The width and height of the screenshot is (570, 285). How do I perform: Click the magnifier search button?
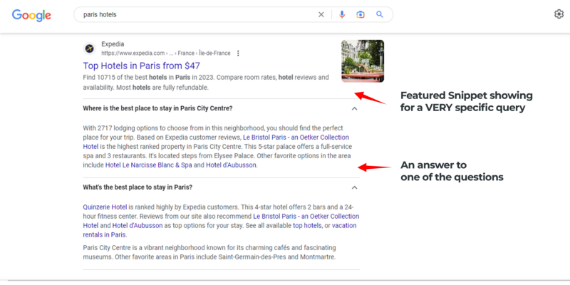380,14
